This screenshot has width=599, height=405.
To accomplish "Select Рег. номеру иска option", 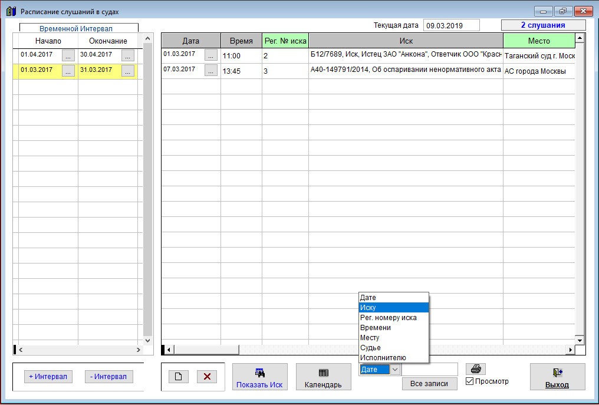I will click(394, 318).
